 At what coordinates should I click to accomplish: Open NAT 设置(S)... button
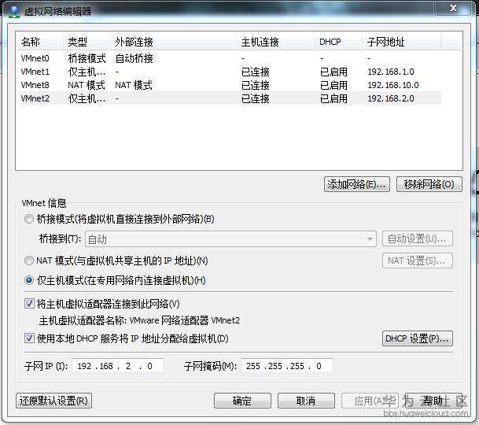coord(418,261)
